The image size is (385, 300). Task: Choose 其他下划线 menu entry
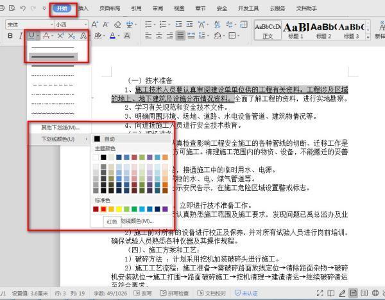(60, 127)
